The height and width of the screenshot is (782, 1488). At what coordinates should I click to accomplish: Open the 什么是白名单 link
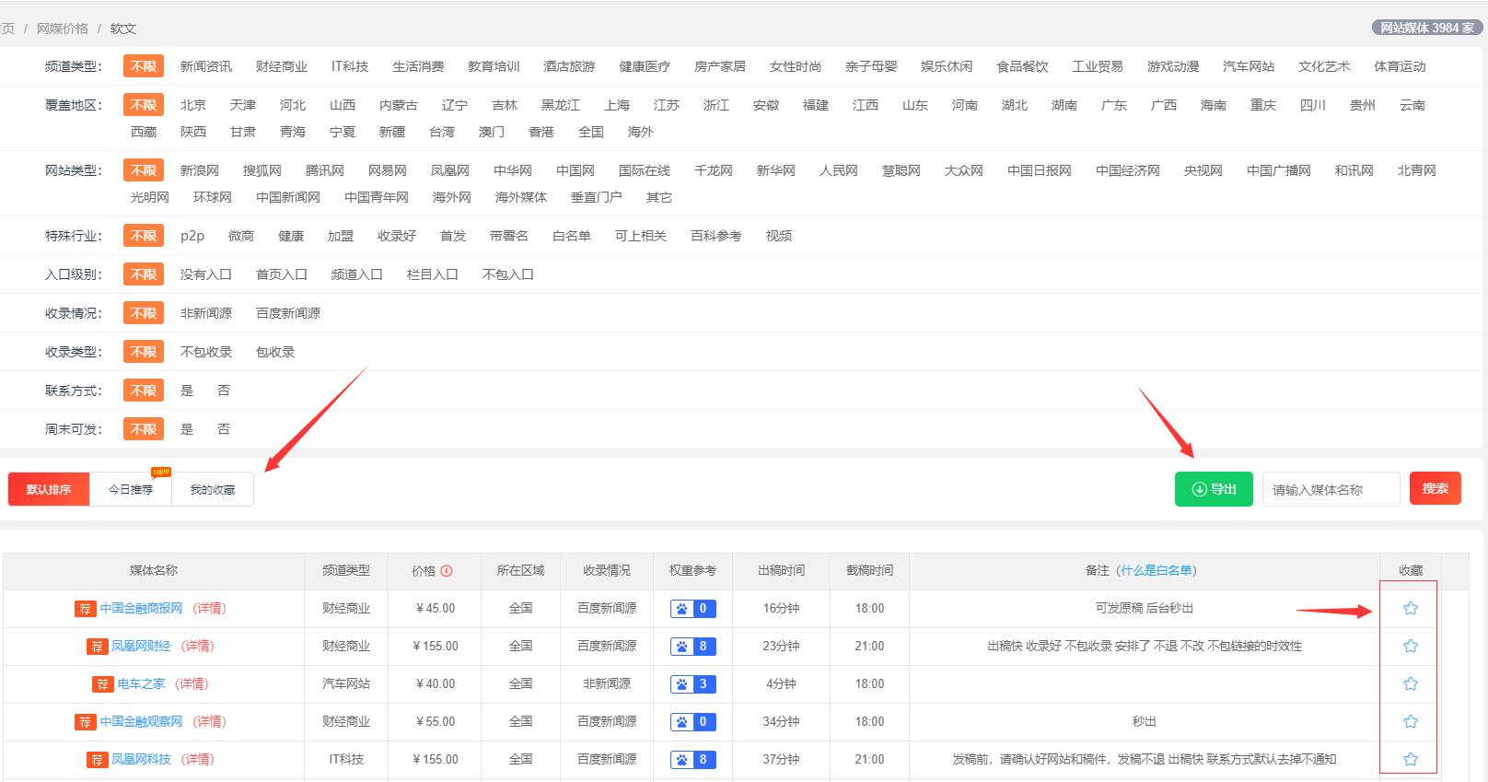[1156, 570]
